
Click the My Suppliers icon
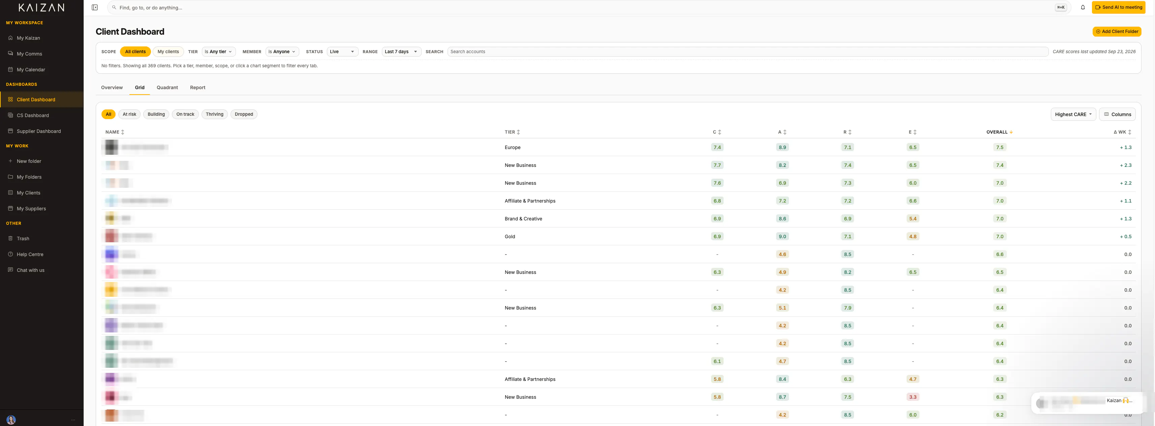[10, 209]
